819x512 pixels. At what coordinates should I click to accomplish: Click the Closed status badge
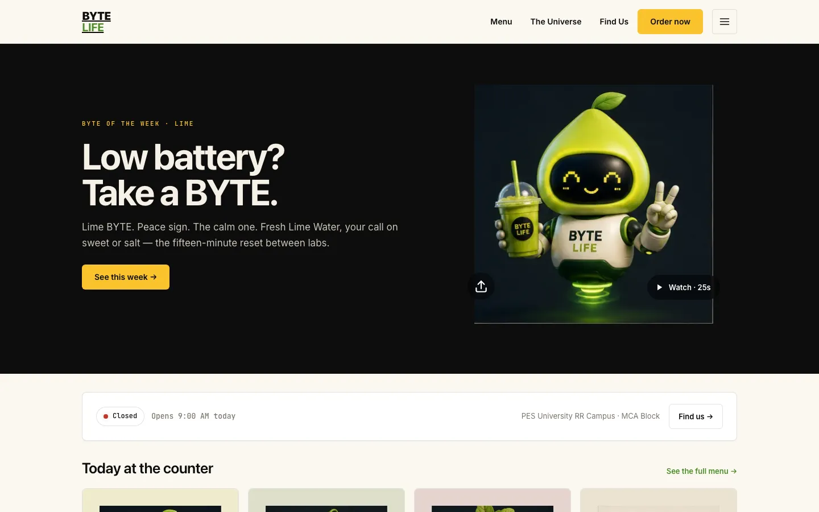tap(120, 416)
